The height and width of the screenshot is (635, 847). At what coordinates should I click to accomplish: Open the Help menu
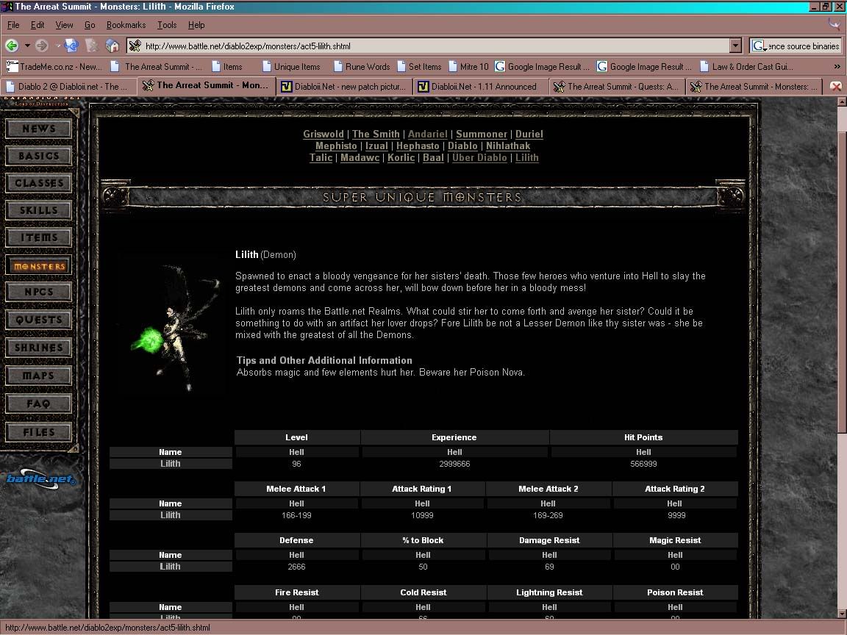pyautogui.click(x=196, y=25)
